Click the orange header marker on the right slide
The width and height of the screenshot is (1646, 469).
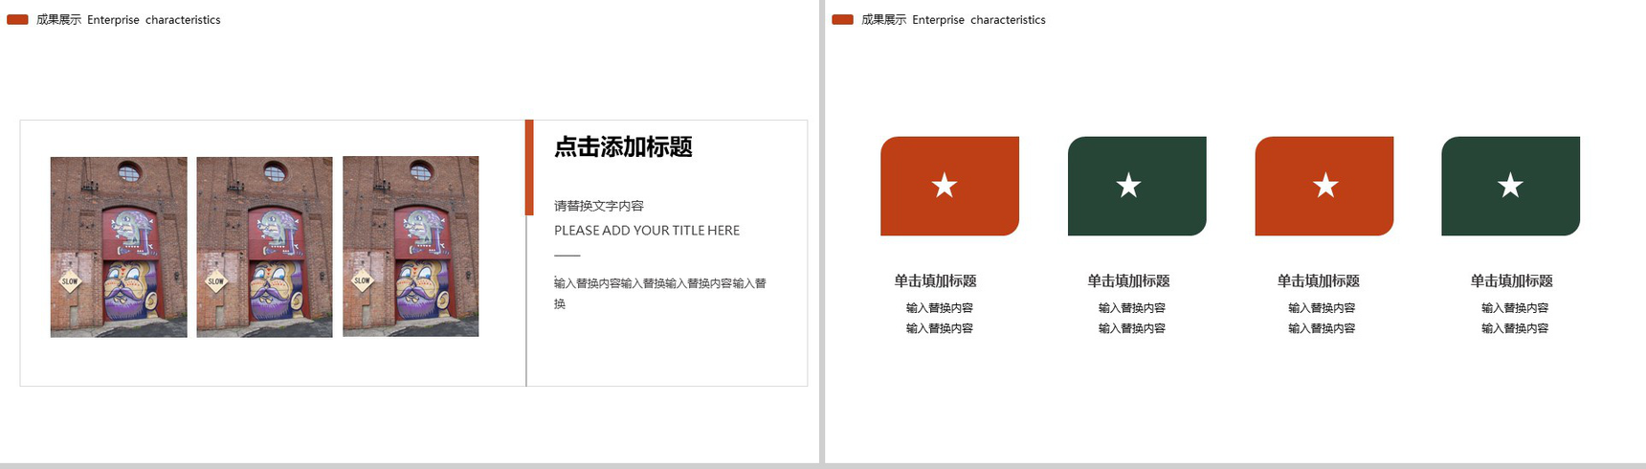[842, 20]
